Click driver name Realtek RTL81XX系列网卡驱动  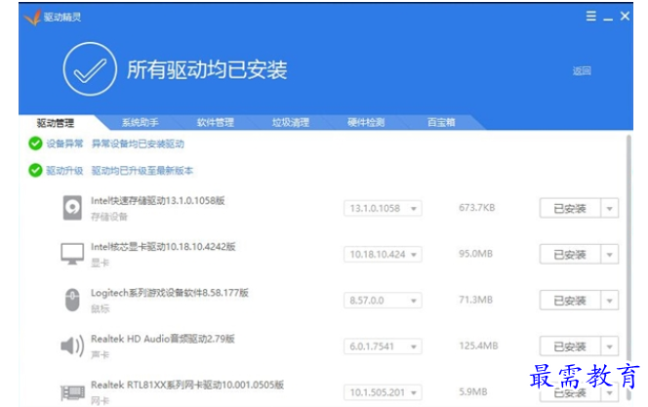click(x=187, y=385)
